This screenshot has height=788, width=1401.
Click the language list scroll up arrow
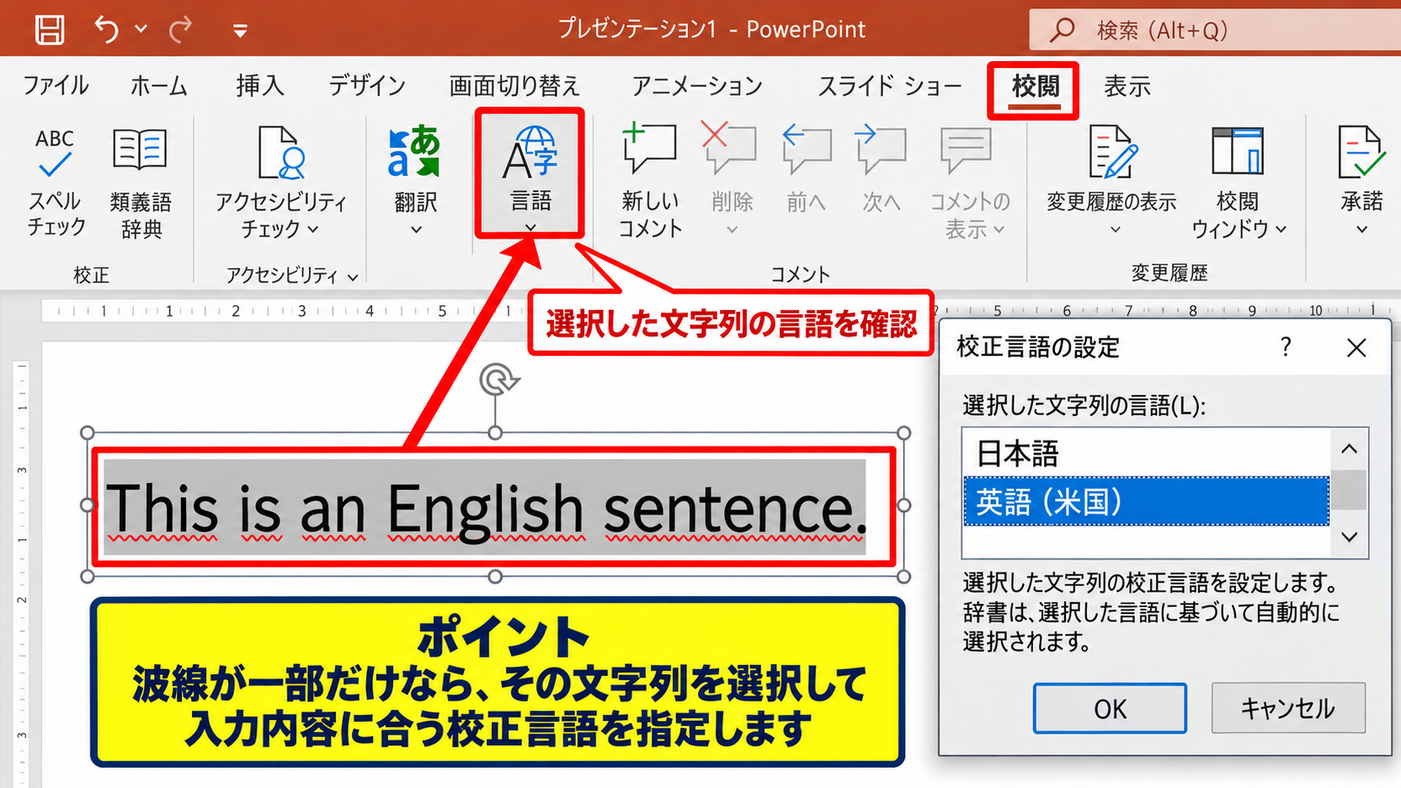tap(1349, 450)
